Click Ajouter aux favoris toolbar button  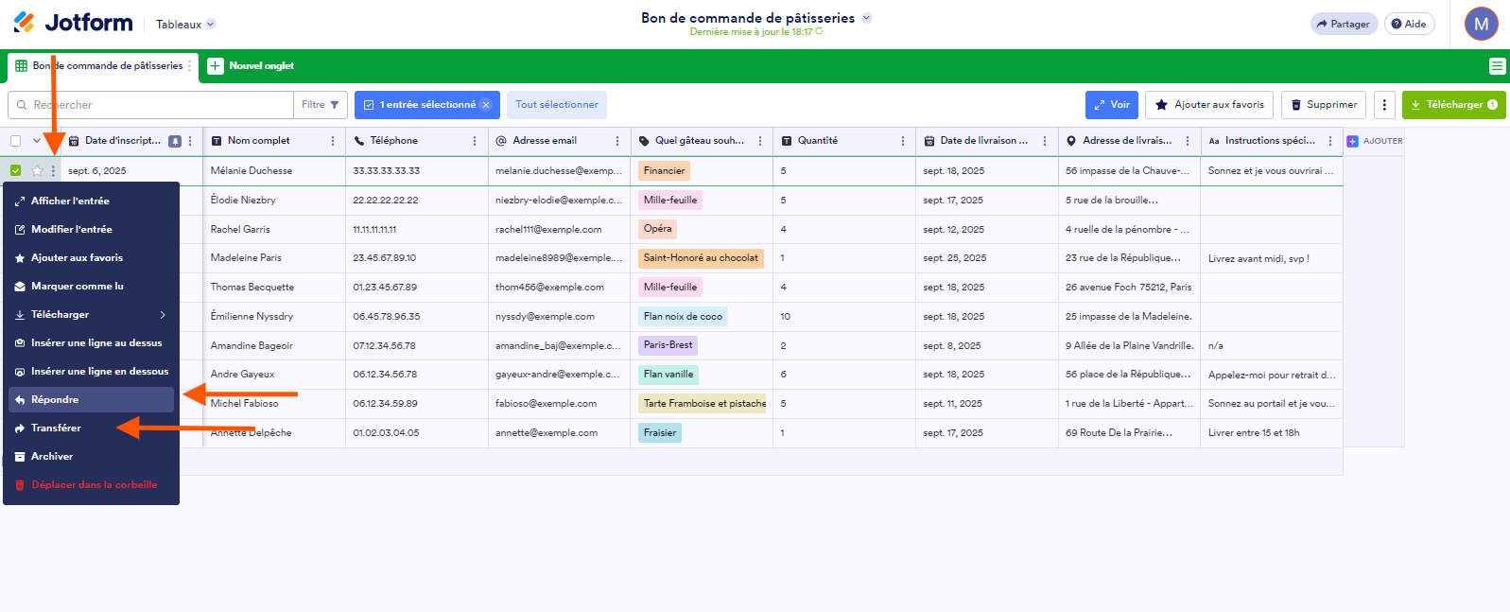click(1209, 105)
